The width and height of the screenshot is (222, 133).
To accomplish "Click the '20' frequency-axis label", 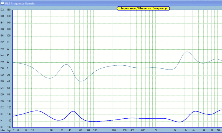I will (x=51, y=130).
